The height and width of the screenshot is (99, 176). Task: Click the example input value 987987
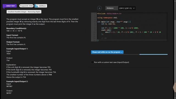click(9, 86)
